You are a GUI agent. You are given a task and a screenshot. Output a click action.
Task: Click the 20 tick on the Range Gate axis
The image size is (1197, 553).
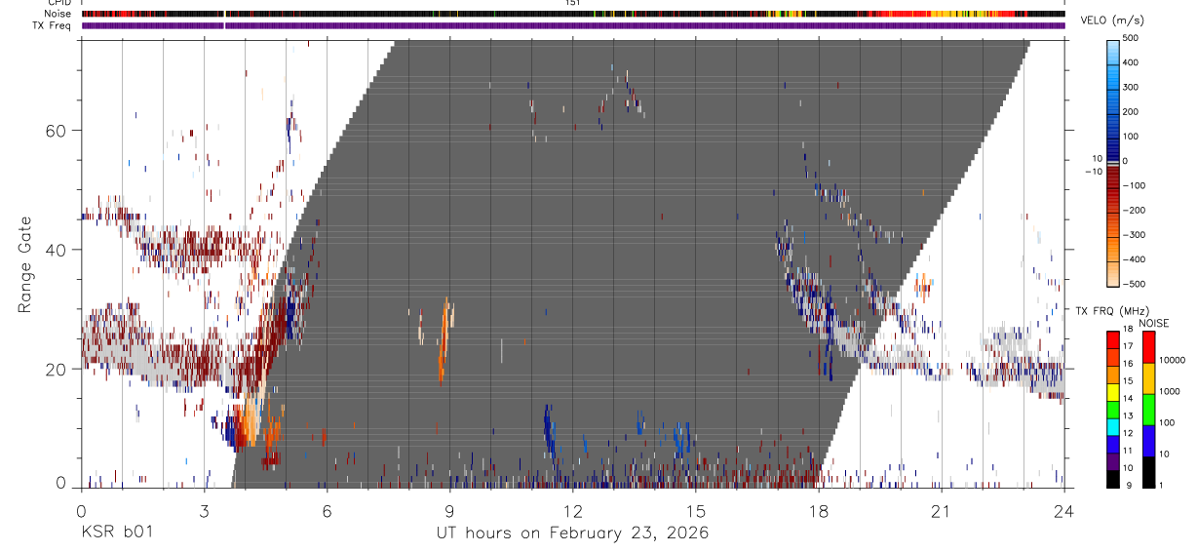tap(58, 370)
